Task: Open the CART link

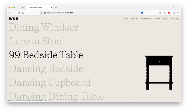Action: pyautogui.click(x=175, y=19)
